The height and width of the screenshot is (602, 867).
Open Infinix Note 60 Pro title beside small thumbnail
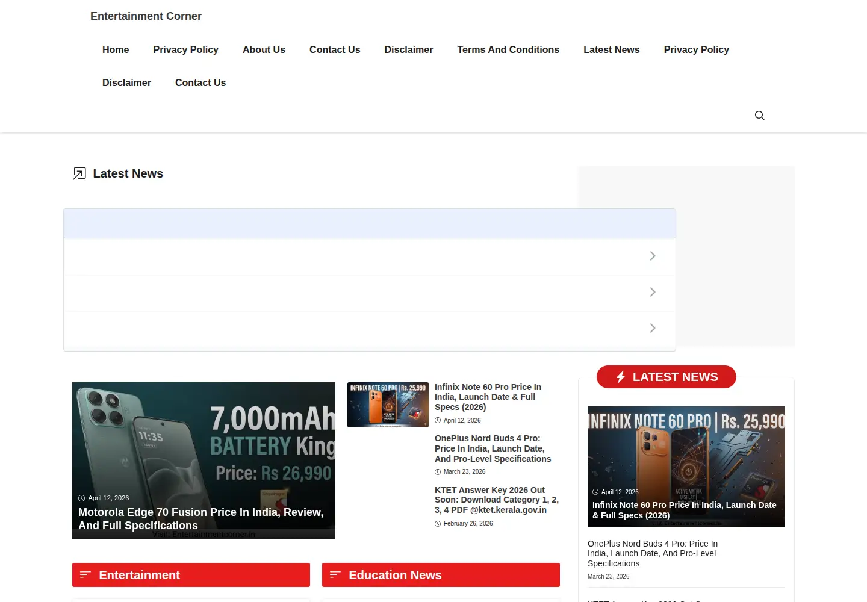click(x=488, y=397)
